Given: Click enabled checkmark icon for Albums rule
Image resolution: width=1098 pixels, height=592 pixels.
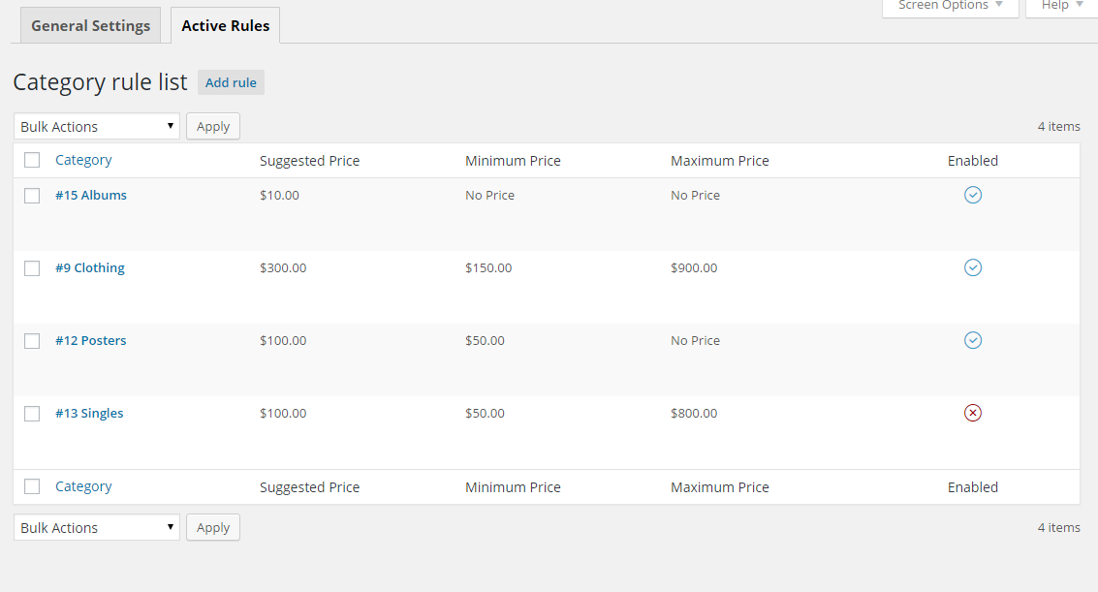Looking at the screenshot, I should click(x=973, y=195).
